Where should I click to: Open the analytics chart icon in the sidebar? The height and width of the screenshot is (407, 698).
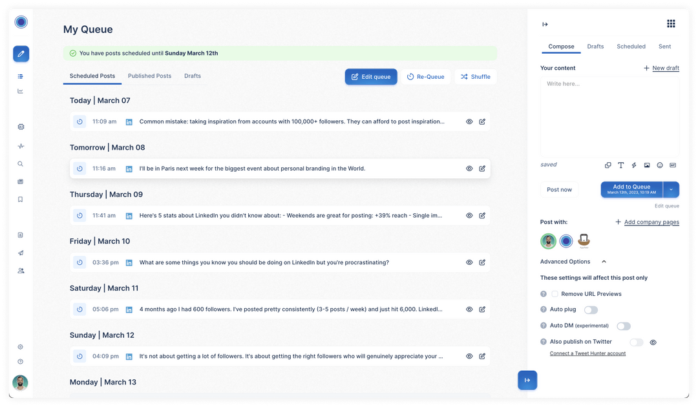click(x=20, y=90)
